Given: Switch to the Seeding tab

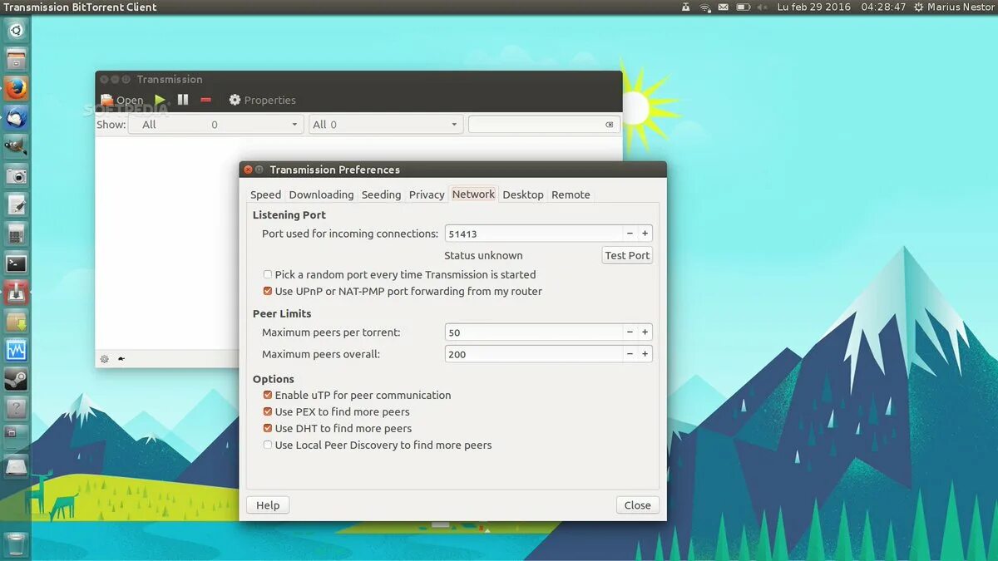Looking at the screenshot, I should tap(381, 194).
